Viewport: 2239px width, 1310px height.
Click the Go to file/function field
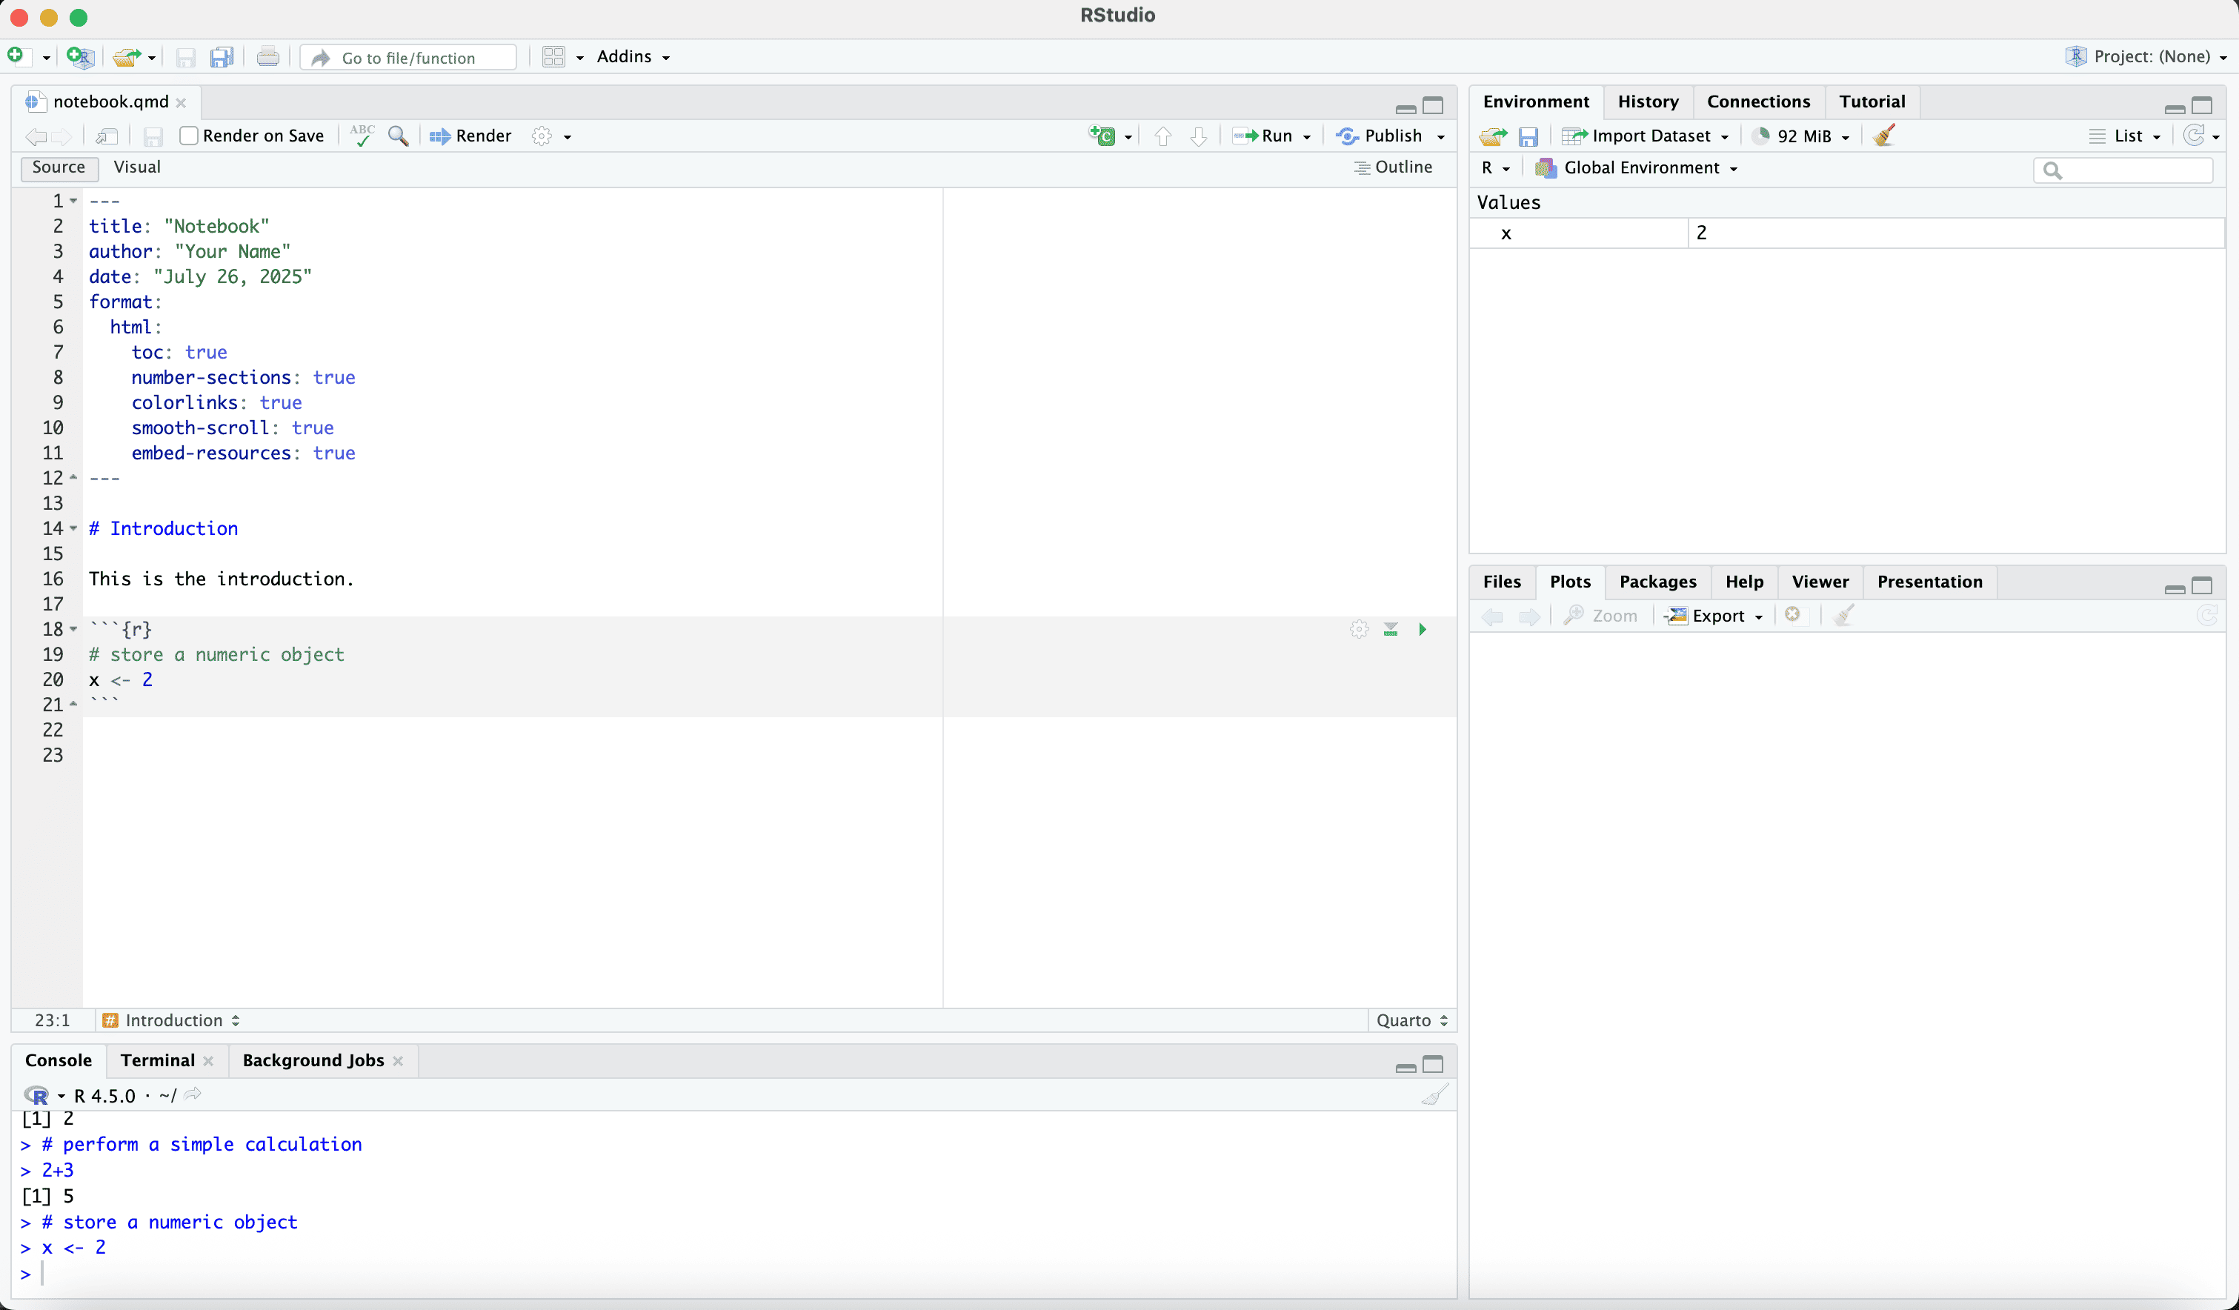[x=409, y=58]
